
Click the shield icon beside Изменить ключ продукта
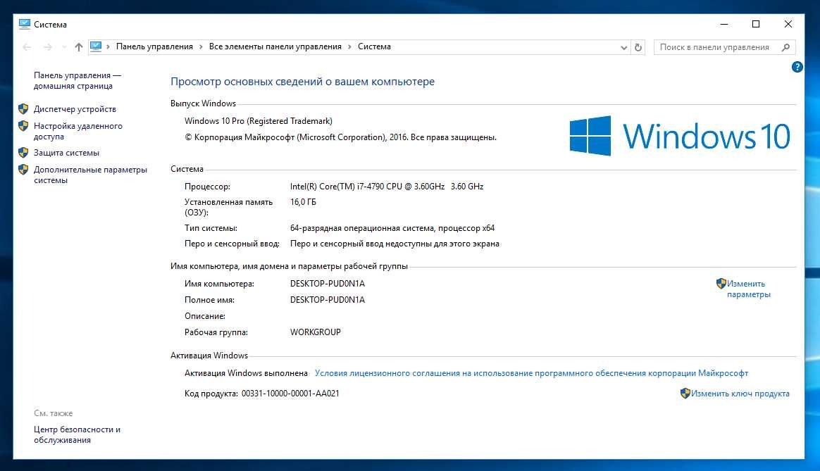(x=685, y=393)
